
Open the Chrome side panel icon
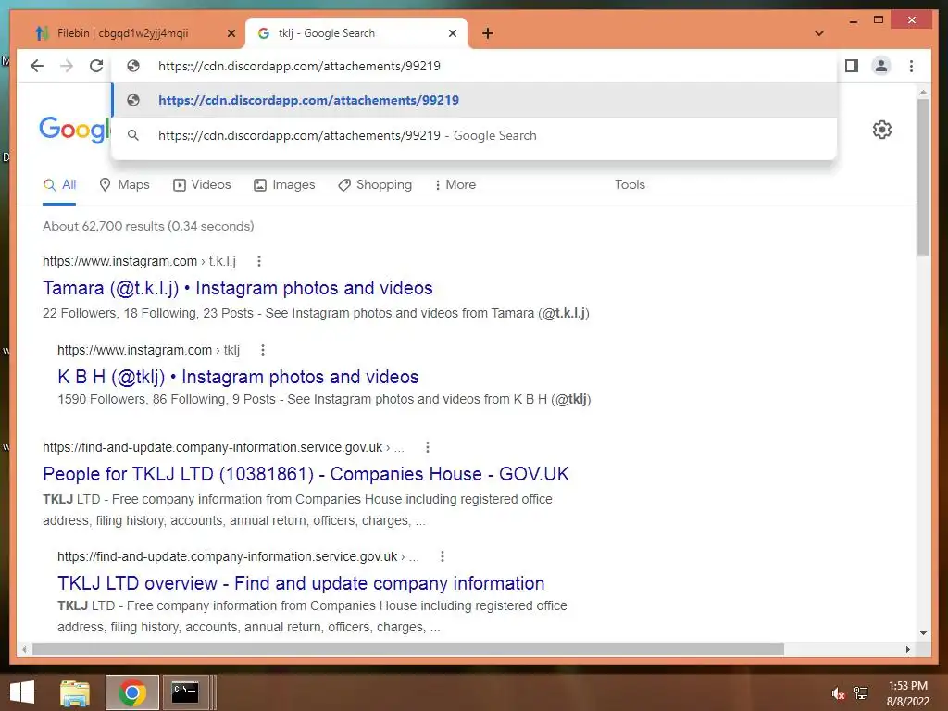coord(852,66)
